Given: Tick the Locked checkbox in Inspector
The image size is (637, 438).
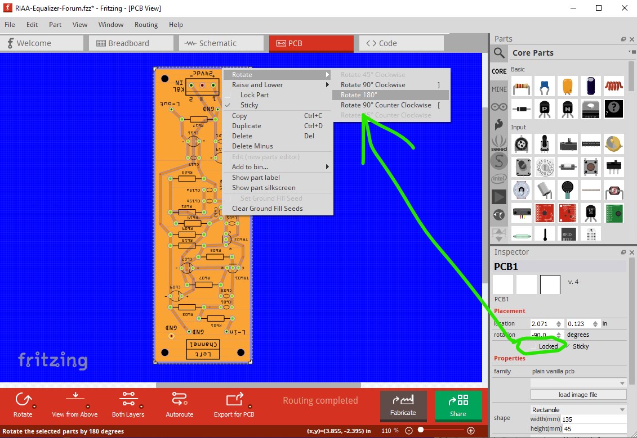Looking at the screenshot, I should [533, 346].
